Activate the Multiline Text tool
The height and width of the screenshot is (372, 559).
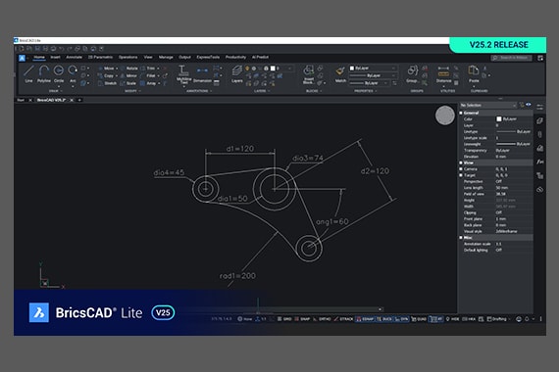tap(183, 74)
